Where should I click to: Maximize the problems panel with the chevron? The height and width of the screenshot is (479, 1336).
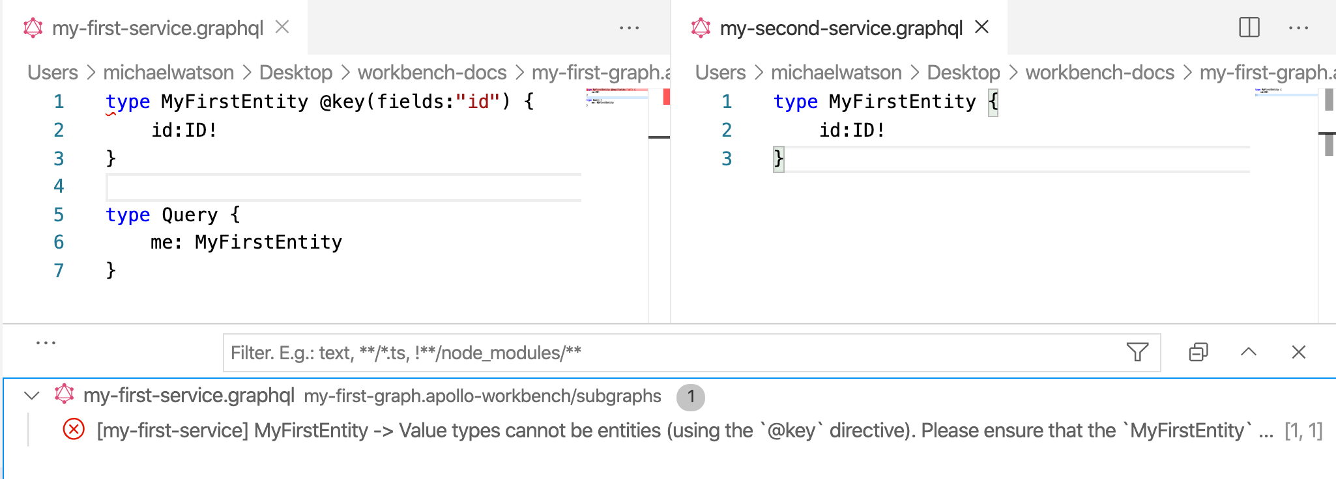1249,352
